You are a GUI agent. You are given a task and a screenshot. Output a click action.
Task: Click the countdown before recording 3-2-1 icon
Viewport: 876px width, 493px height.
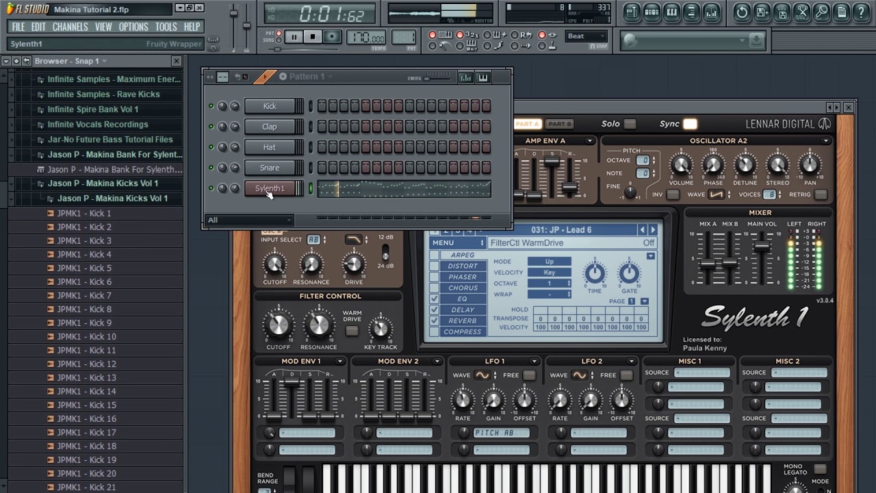tap(472, 35)
